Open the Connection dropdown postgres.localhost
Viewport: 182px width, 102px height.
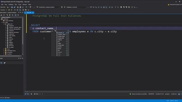53,7
